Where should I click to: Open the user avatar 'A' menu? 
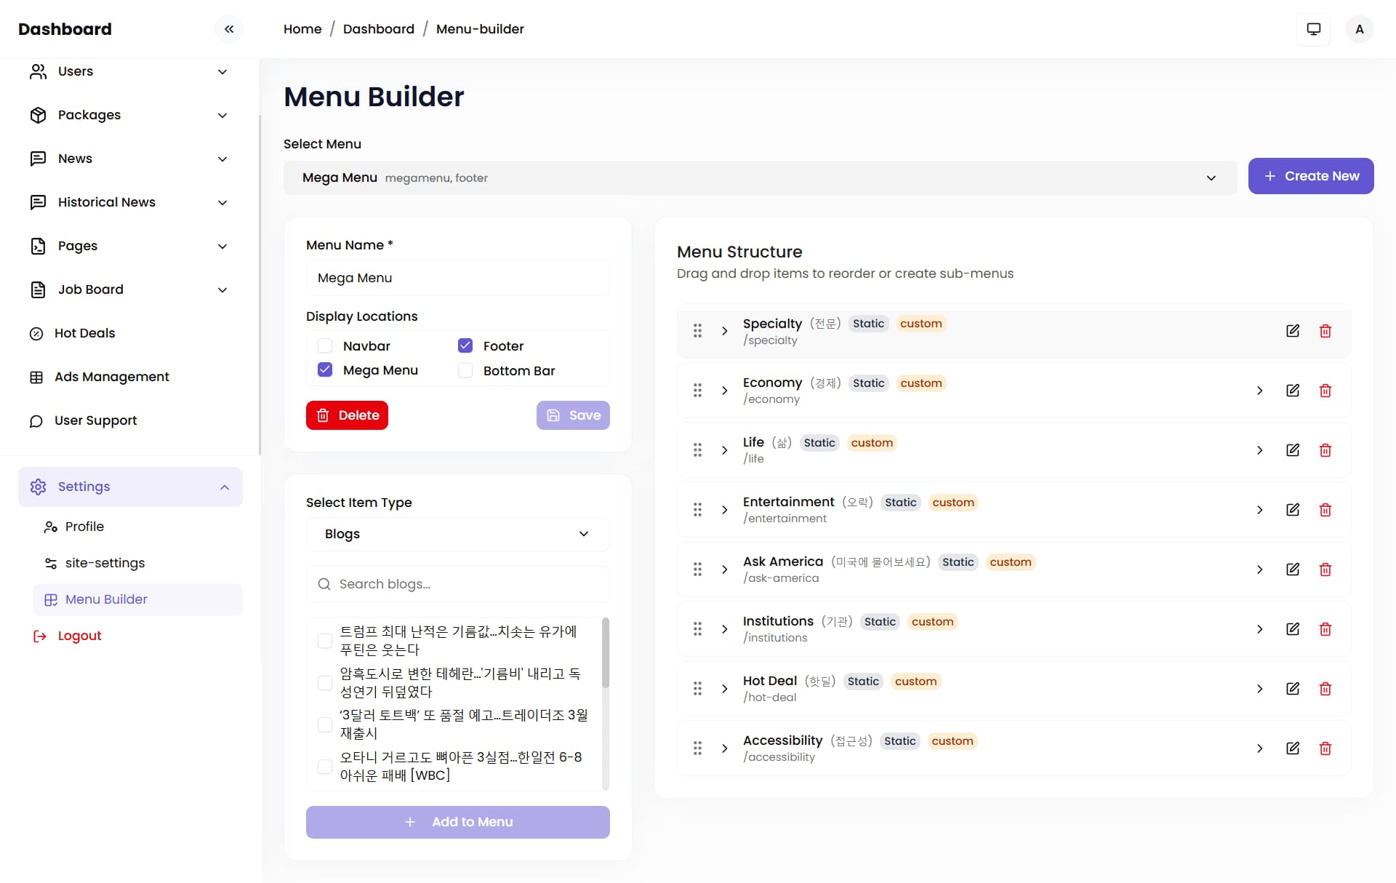pos(1359,29)
